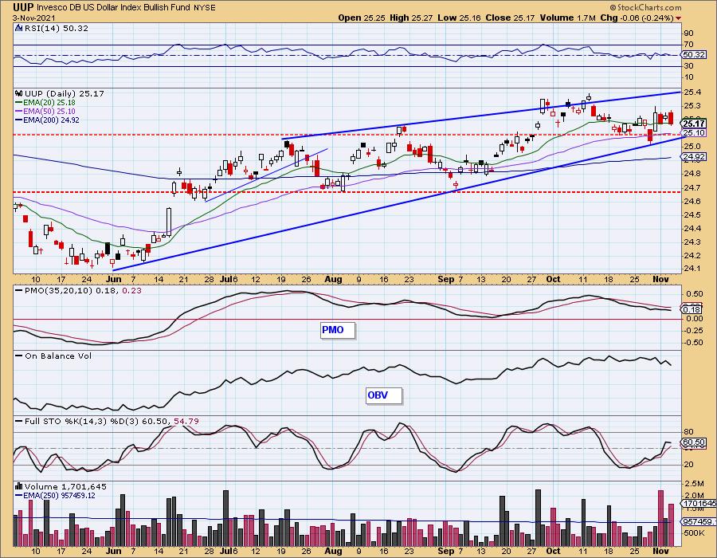The height and width of the screenshot is (558, 717).
Task: Click the boxed 1701645 volume tag
Action: (699, 503)
